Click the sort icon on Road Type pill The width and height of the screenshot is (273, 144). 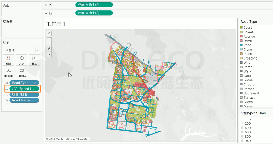coord(35,83)
